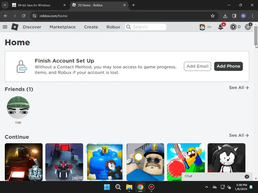The width and height of the screenshot is (258, 193).
Task: Open File Explorer from taskbar
Action: coord(129,187)
